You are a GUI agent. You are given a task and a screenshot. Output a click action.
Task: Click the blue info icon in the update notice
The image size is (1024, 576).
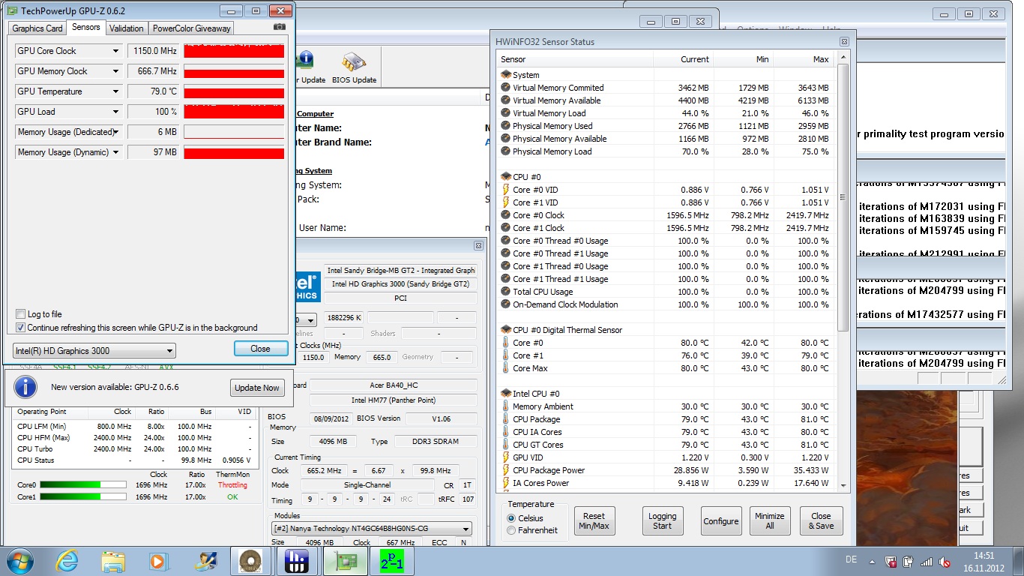(25, 387)
